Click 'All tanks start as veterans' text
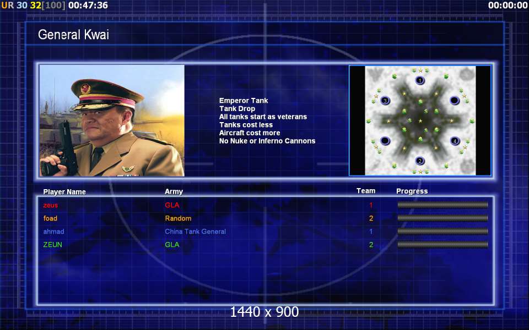 tap(263, 117)
